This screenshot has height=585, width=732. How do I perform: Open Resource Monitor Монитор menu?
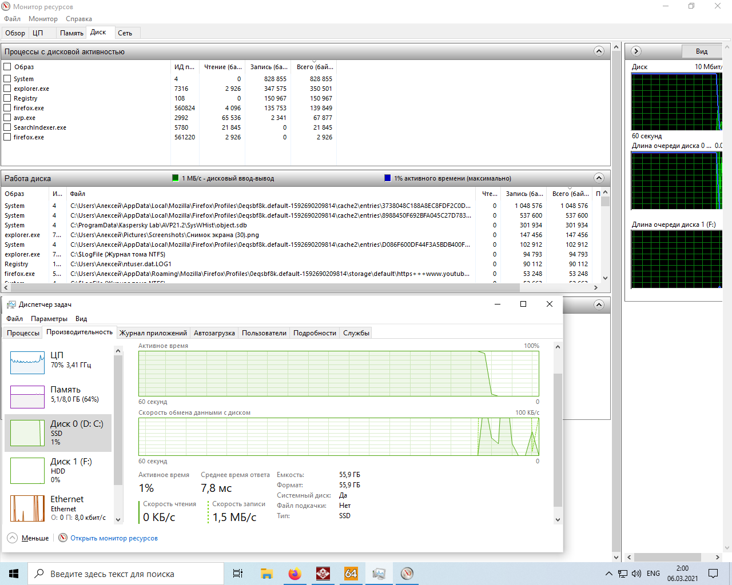tap(43, 19)
